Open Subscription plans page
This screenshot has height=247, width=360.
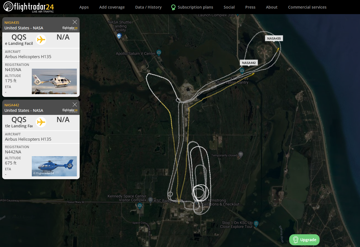195,7
